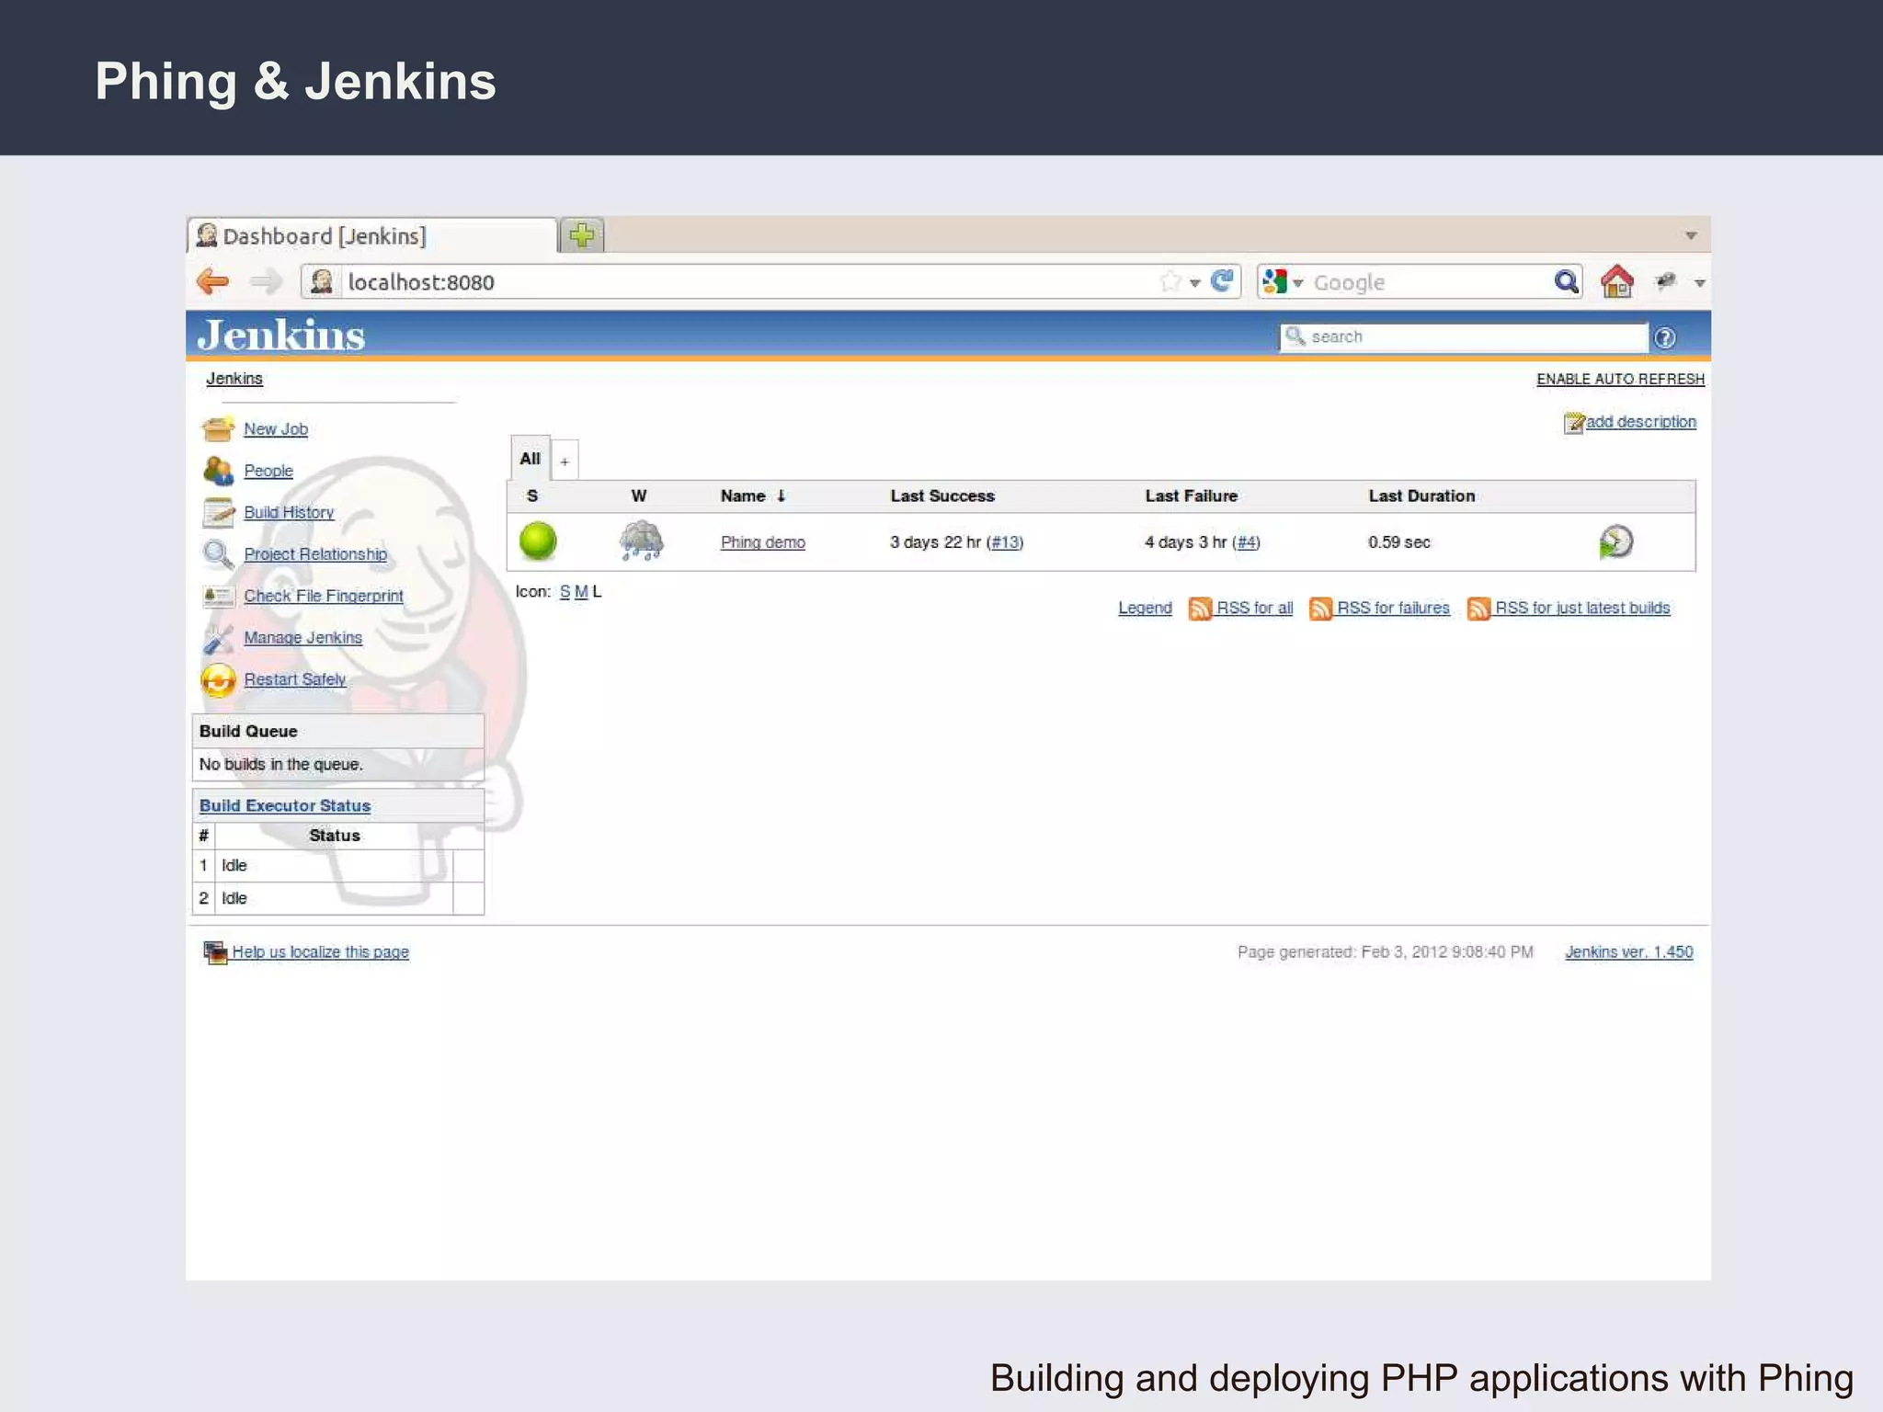Select the All view tab
The height and width of the screenshot is (1412, 1883).
click(x=530, y=459)
